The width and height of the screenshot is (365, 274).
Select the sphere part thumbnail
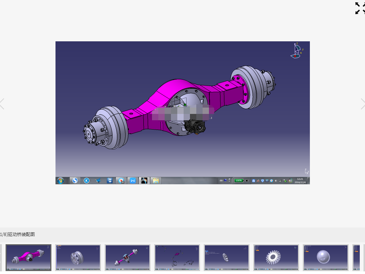point(326,258)
